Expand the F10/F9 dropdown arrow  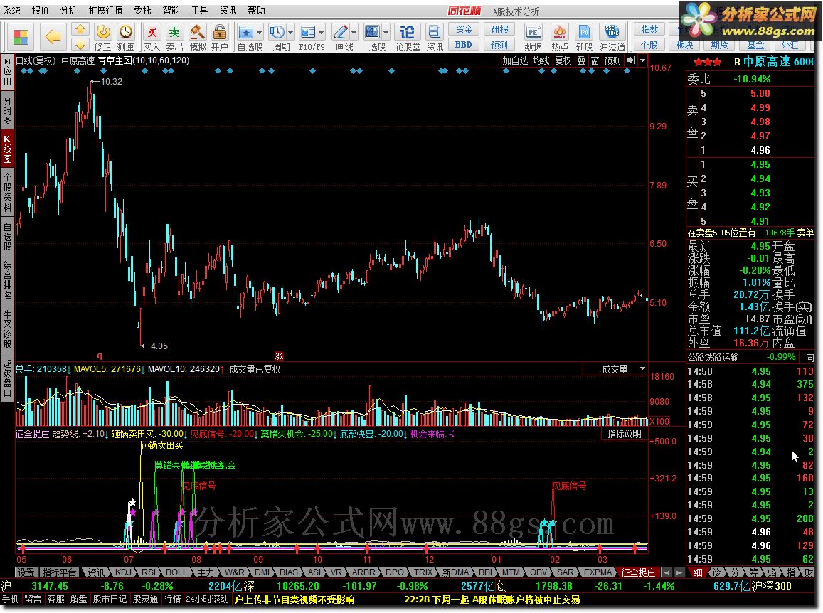pos(322,33)
